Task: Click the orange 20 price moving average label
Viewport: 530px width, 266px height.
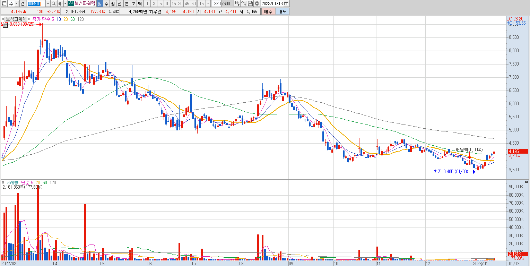Action: click(66, 19)
